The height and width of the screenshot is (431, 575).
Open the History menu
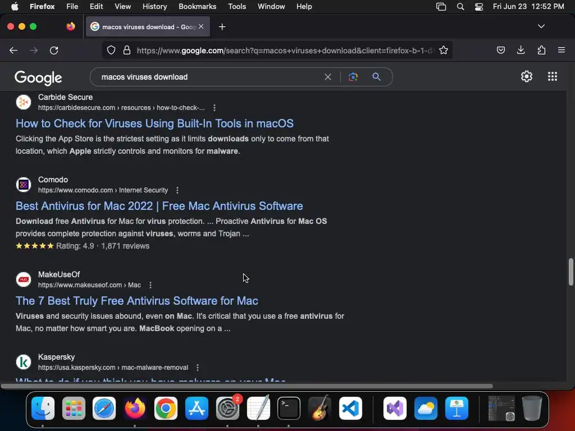(x=154, y=7)
